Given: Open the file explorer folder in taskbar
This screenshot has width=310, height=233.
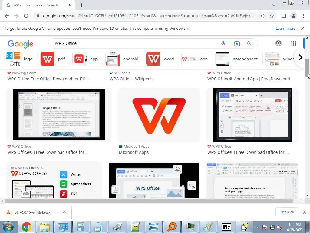Looking at the screenshot, I should [45, 227].
